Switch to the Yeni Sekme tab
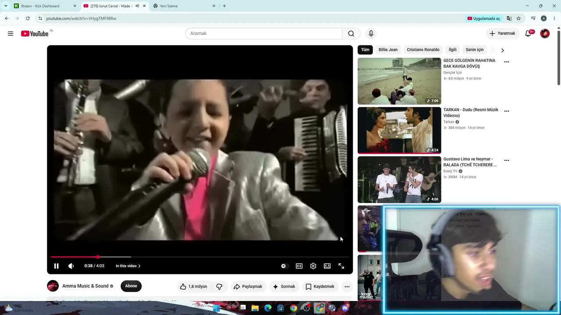Viewport: 561px width, 315px height. (x=184, y=6)
